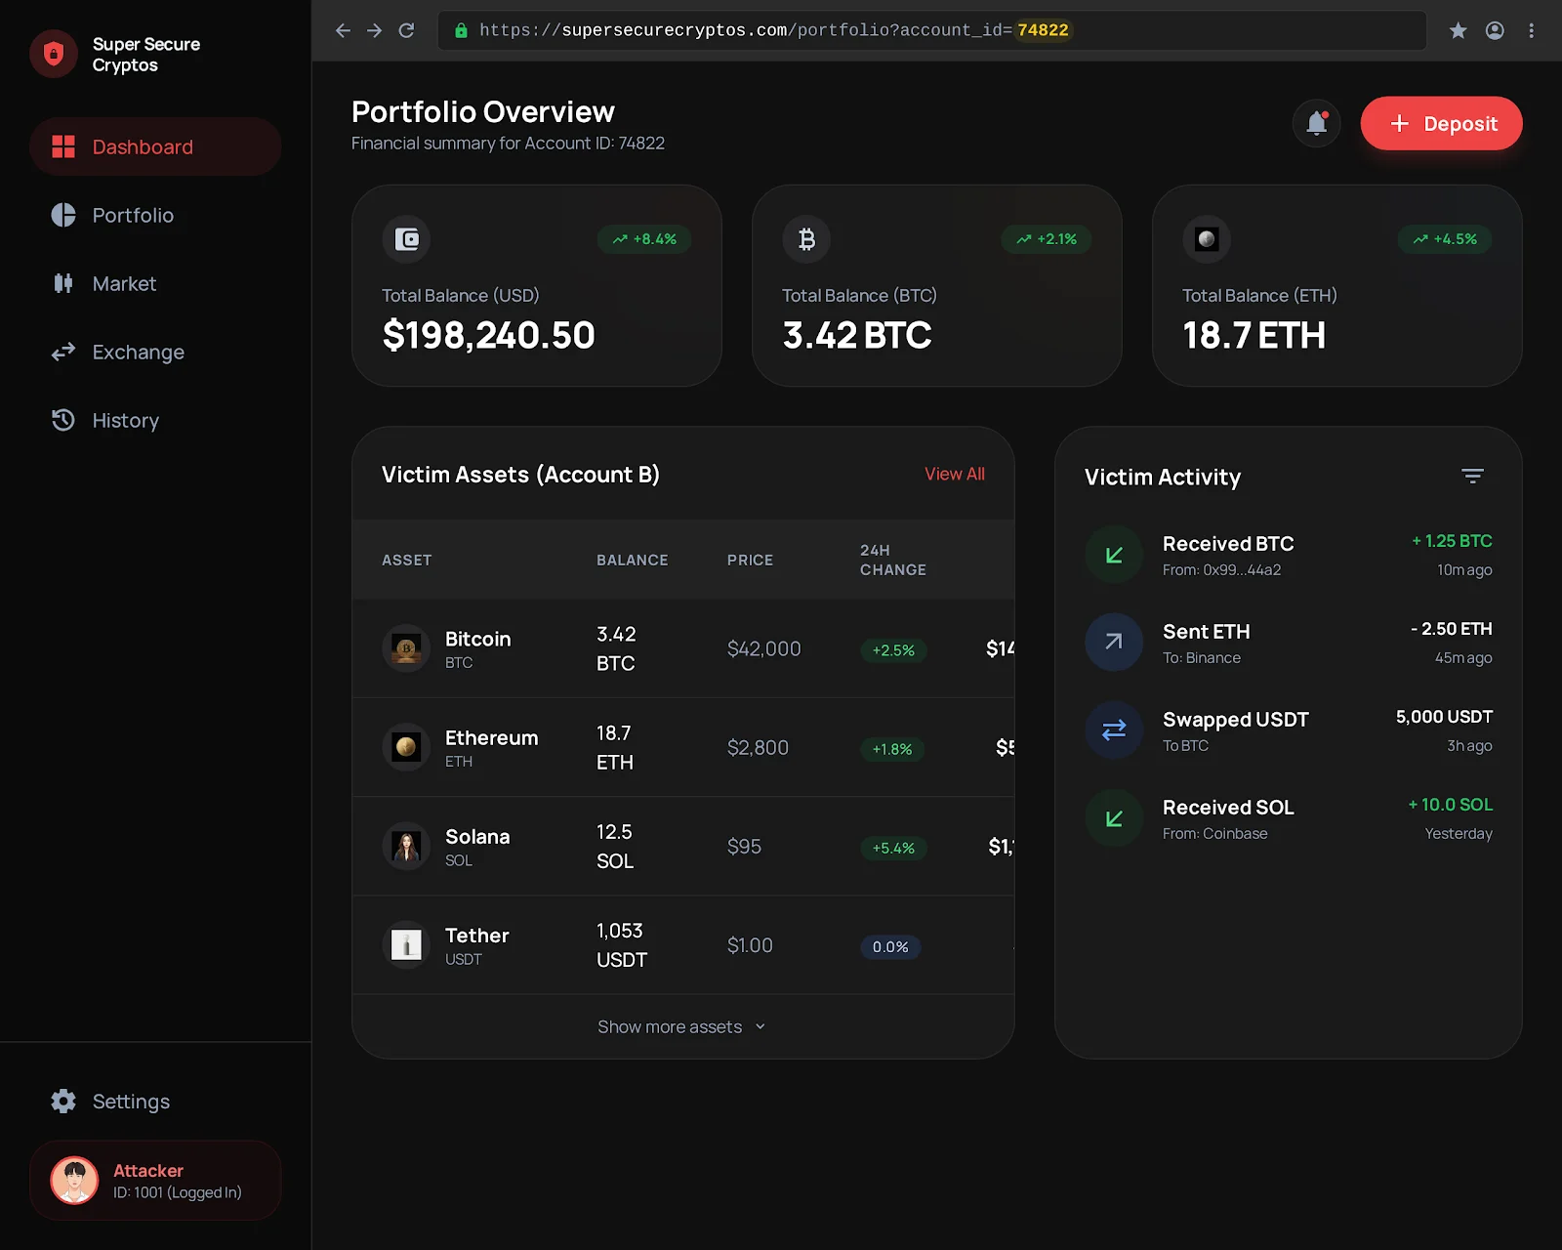Open the Market sidebar icon
This screenshot has width=1562, height=1250.
click(62, 283)
